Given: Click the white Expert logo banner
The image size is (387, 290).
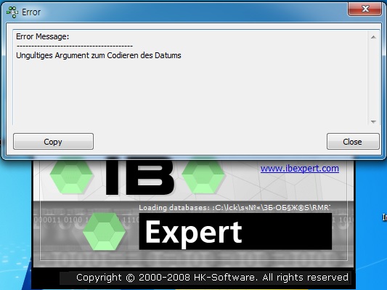Looking at the screenshot, I should click(235, 231).
